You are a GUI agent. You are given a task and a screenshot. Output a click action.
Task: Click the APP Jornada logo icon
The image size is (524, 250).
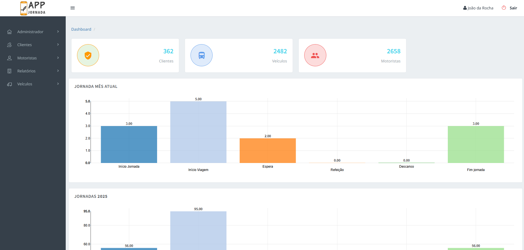point(24,8)
